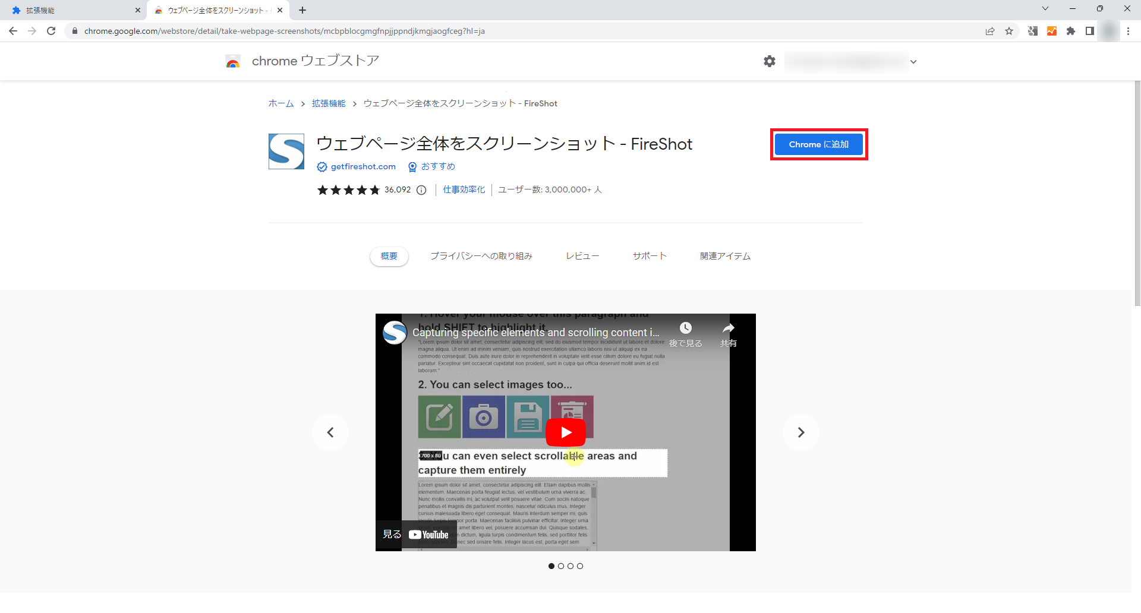Viewport: 1141px width, 613px height.
Task: Show next slide in the gallery
Action: pyautogui.click(x=801, y=432)
